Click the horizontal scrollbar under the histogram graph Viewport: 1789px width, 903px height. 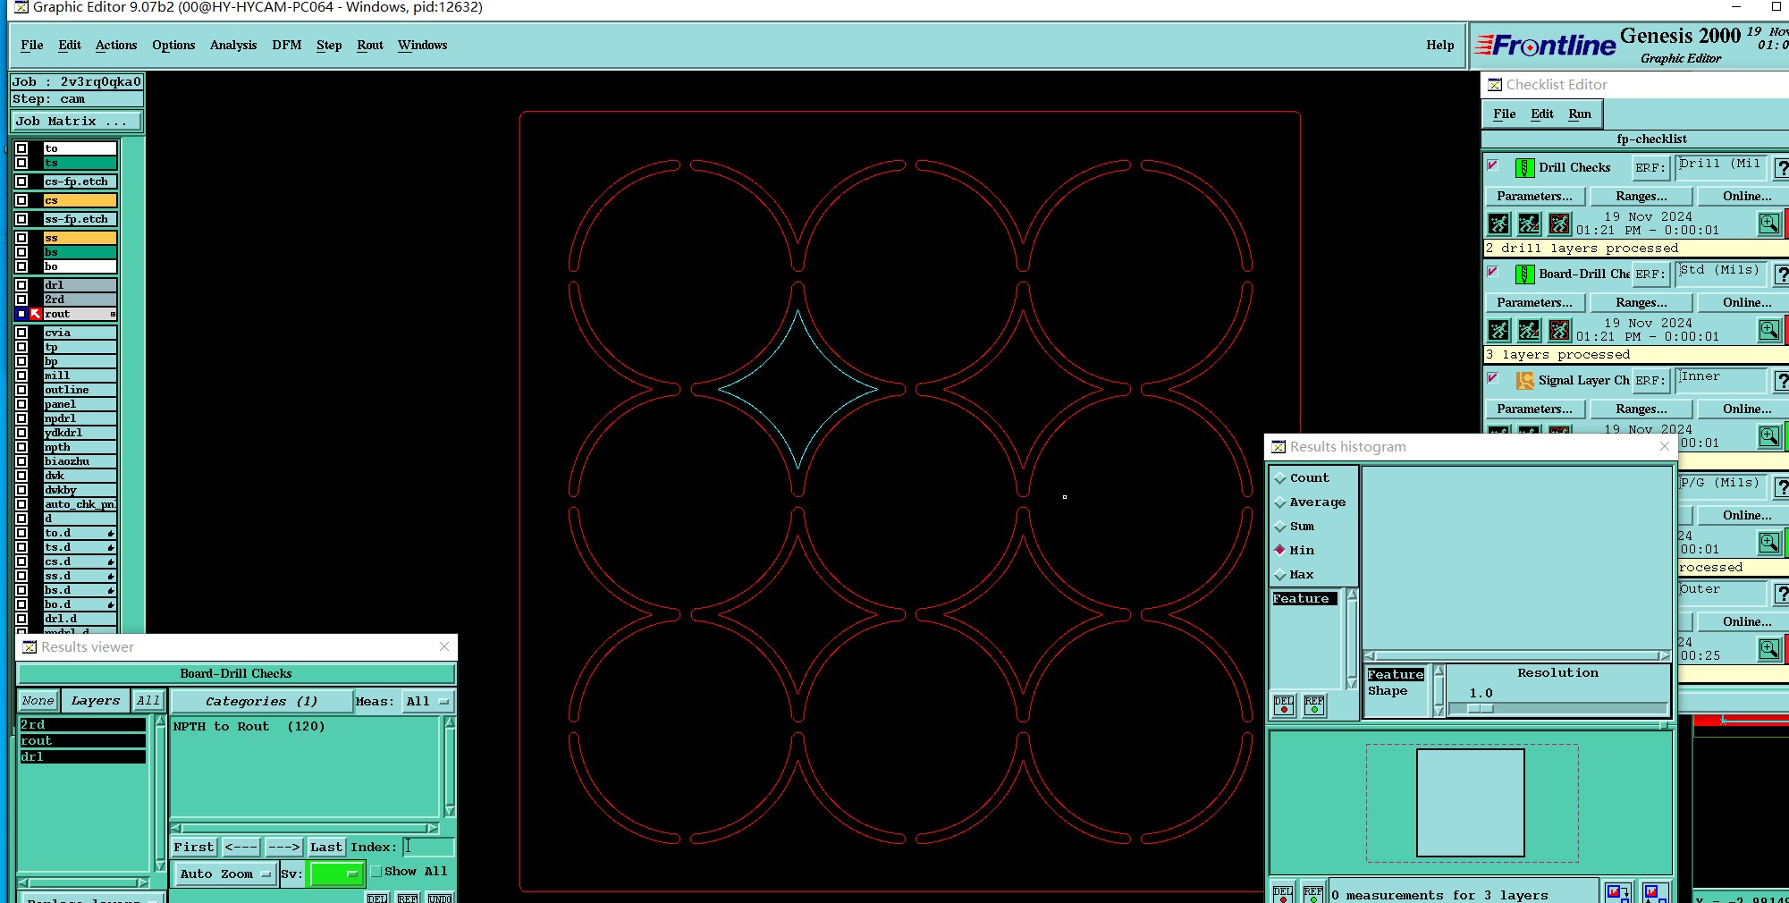pyautogui.click(x=1517, y=655)
